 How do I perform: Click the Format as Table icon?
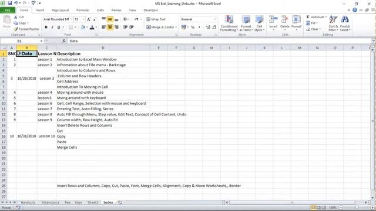click(x=246, y=19)
